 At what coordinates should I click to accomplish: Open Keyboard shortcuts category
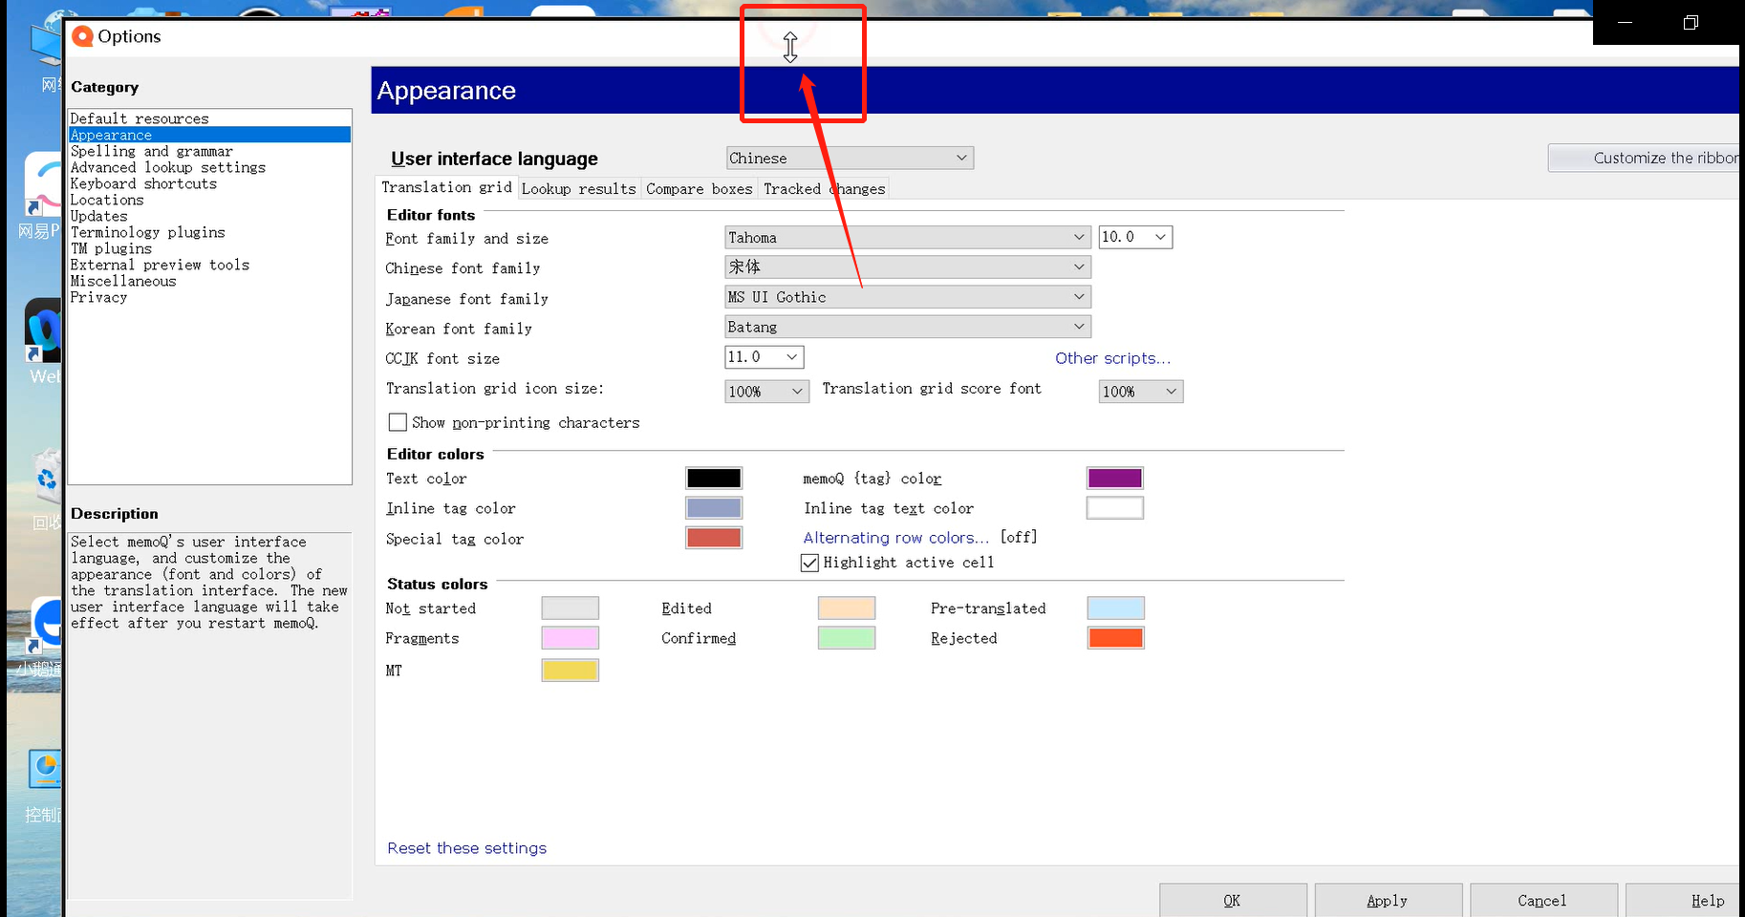209,183
